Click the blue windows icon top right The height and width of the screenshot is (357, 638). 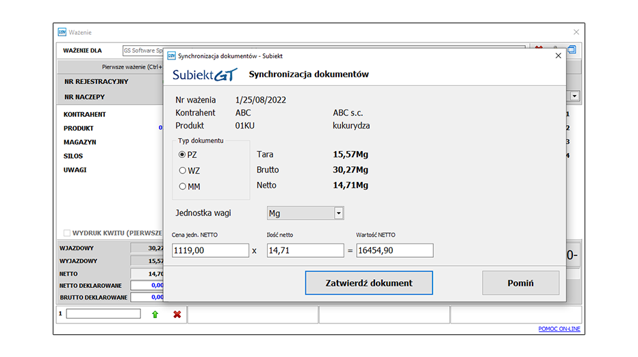click(x=572, y=50)
